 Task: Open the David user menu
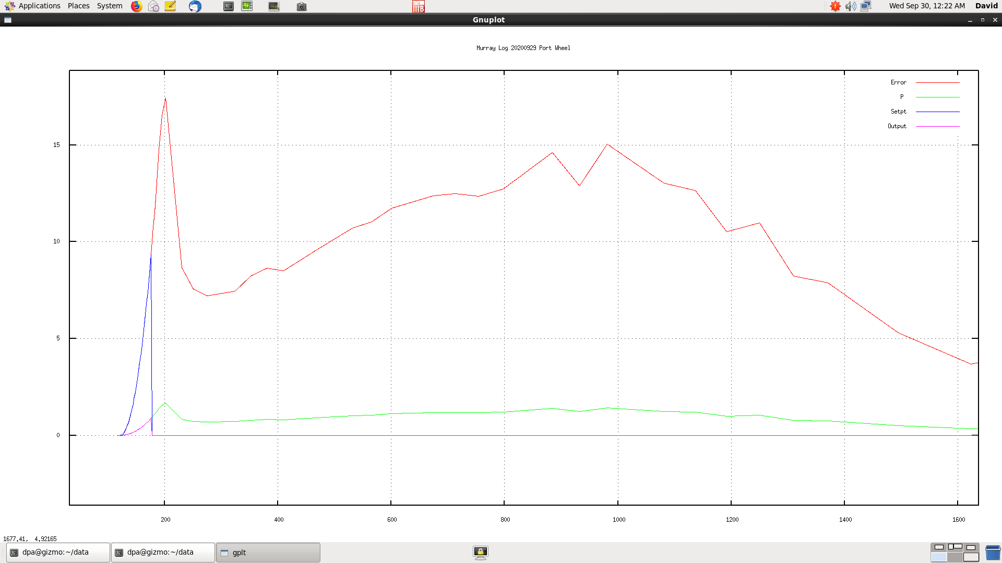point(986,6)
